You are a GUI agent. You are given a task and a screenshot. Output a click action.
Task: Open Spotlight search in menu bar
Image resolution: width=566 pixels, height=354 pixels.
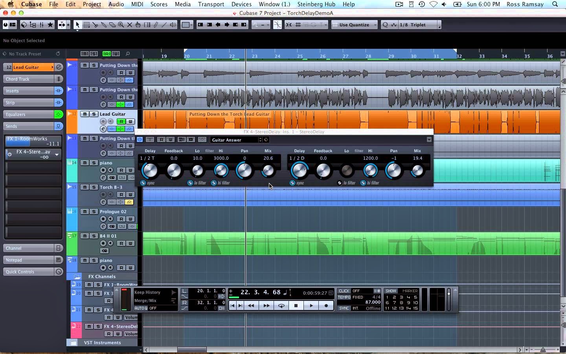click(x=555, y=4)
